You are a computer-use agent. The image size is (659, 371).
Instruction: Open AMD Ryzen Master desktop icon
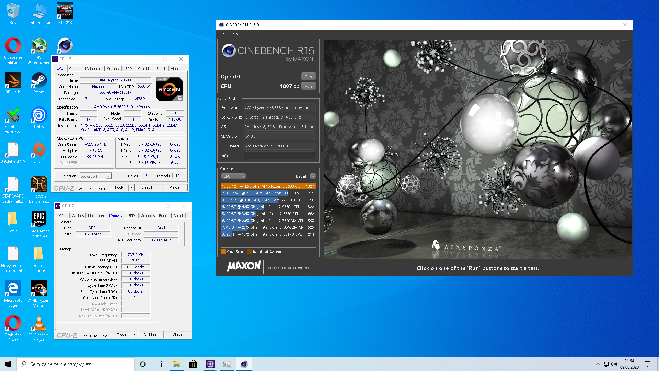(x=39, y=294)
